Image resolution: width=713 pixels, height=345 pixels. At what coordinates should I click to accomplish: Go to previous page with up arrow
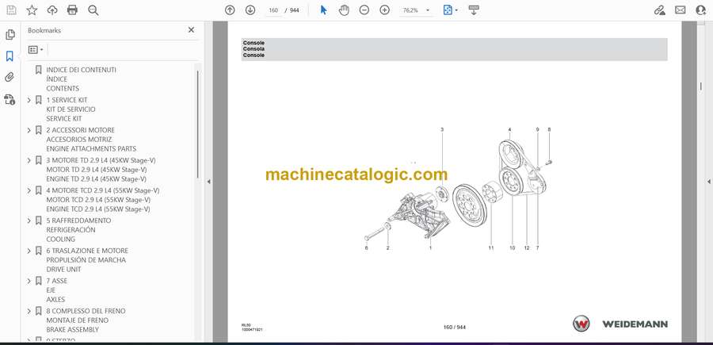pos(230,10)
